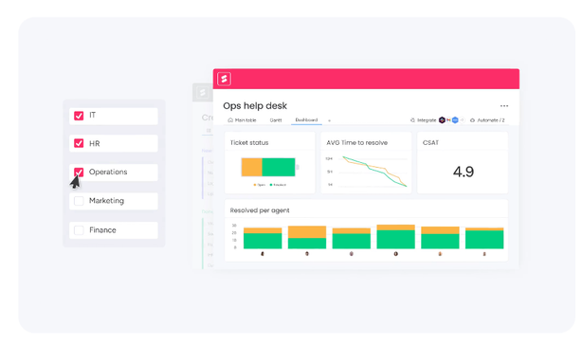This screenshot has height=364, width=583.
Task: Click the service logo in the pink header
Action: (225, 79)
